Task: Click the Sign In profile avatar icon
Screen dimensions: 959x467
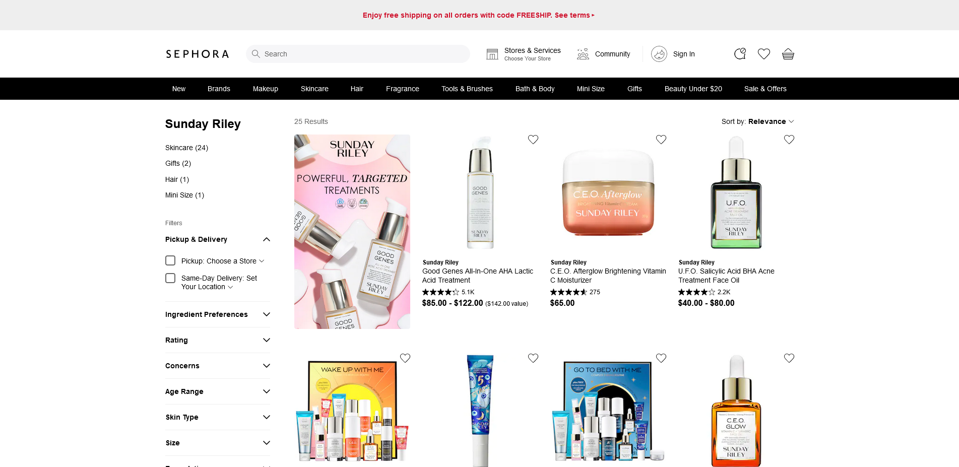Action: [x=659, y=54]
